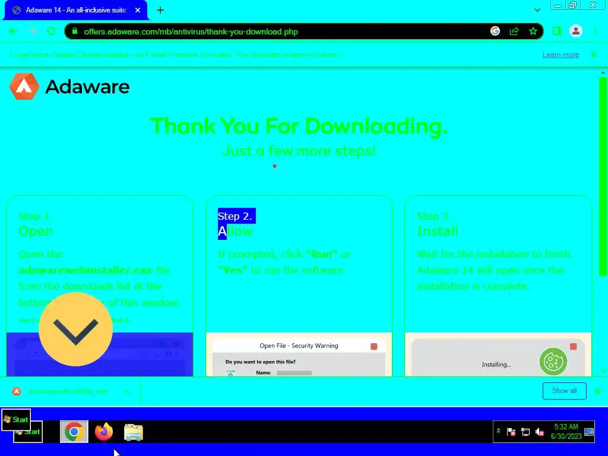
Task: Click the page vertical scrollbar thumb
Action: click(603, 176)
